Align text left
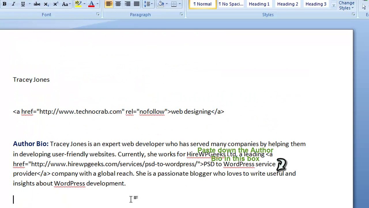 click(109, 4)
